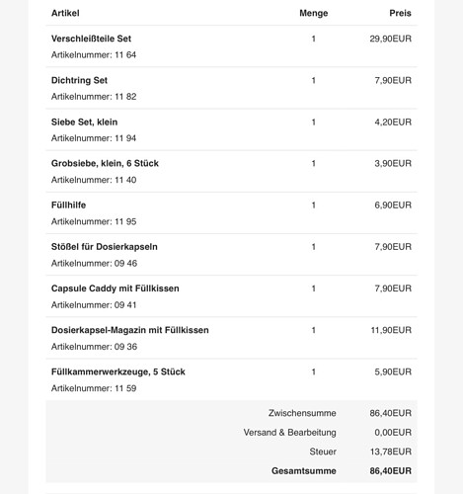Select the Gesamtsumme total 86,40EUR
The width and height of the screenshot is (463, 494).
point(391,471)
